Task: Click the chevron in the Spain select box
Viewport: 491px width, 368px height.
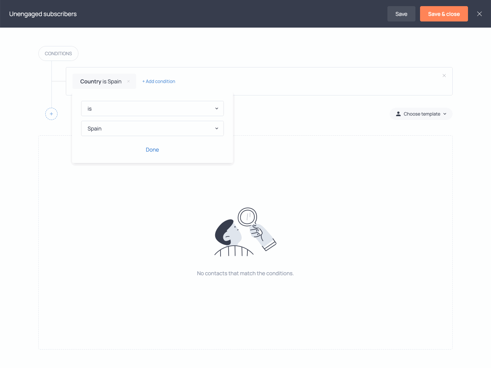Action: click(x=217, y=128)
